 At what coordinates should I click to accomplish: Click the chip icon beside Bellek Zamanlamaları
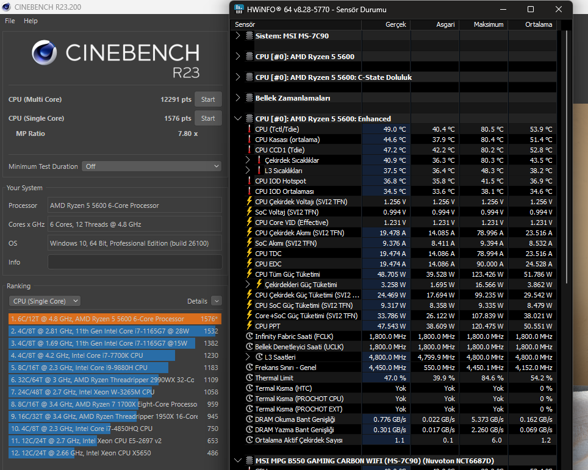[249, 98]
